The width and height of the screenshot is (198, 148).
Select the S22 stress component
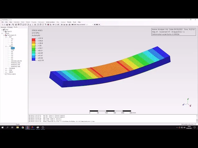click(12, 52)
